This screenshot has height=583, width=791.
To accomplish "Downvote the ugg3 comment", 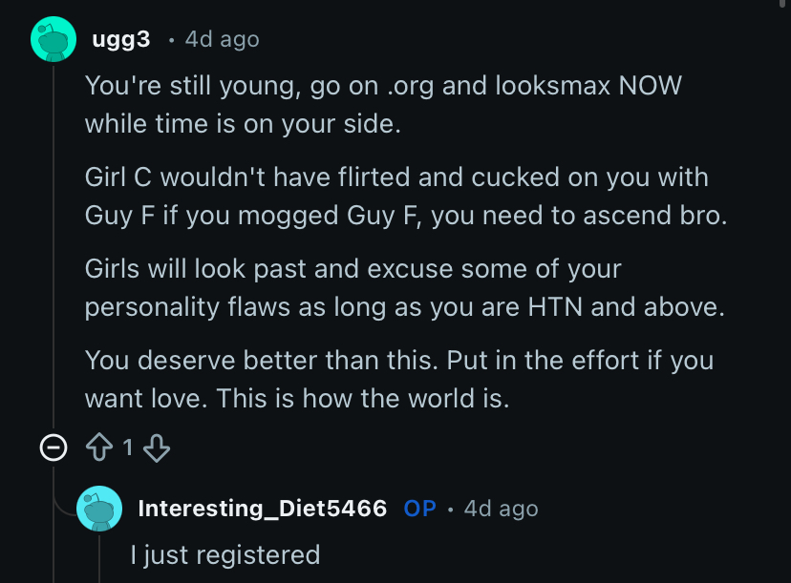I will click(x=155, y=448).
